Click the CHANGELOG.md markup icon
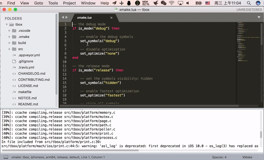This screenshot has height=160, width=264. click(14, 74)
